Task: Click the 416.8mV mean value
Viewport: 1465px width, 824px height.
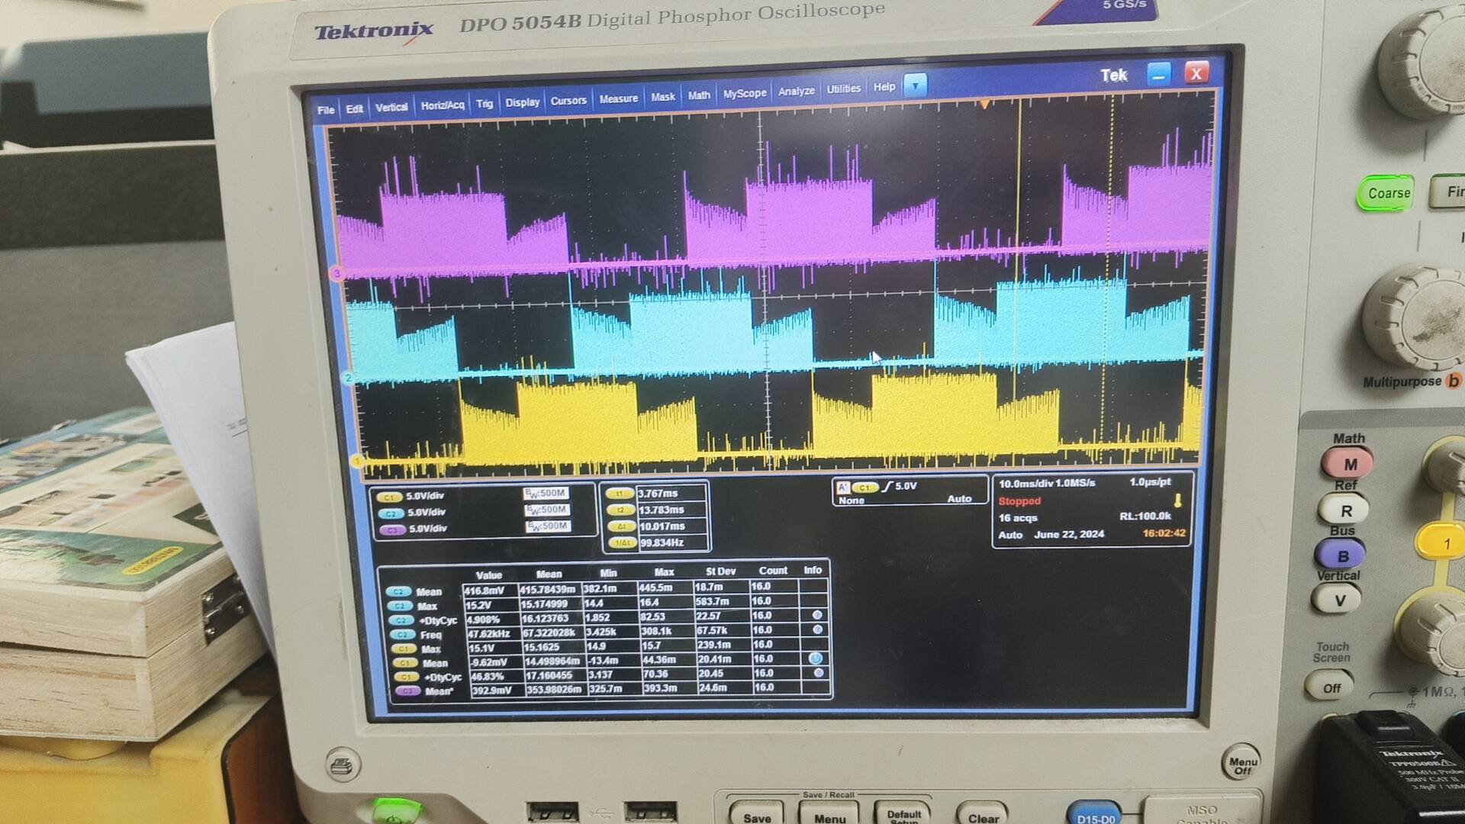Action: point(485,591)
